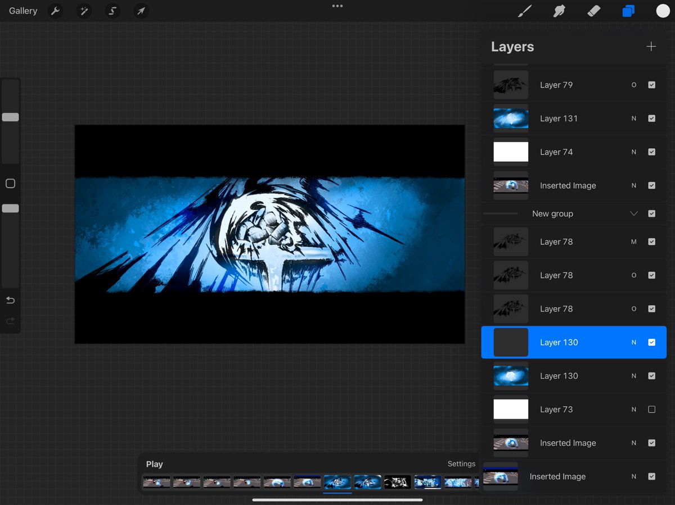Tap the Undo arrow in sidebar
Image resolution: width=675 pixels, height=505 pixels.
pos(10,301)
